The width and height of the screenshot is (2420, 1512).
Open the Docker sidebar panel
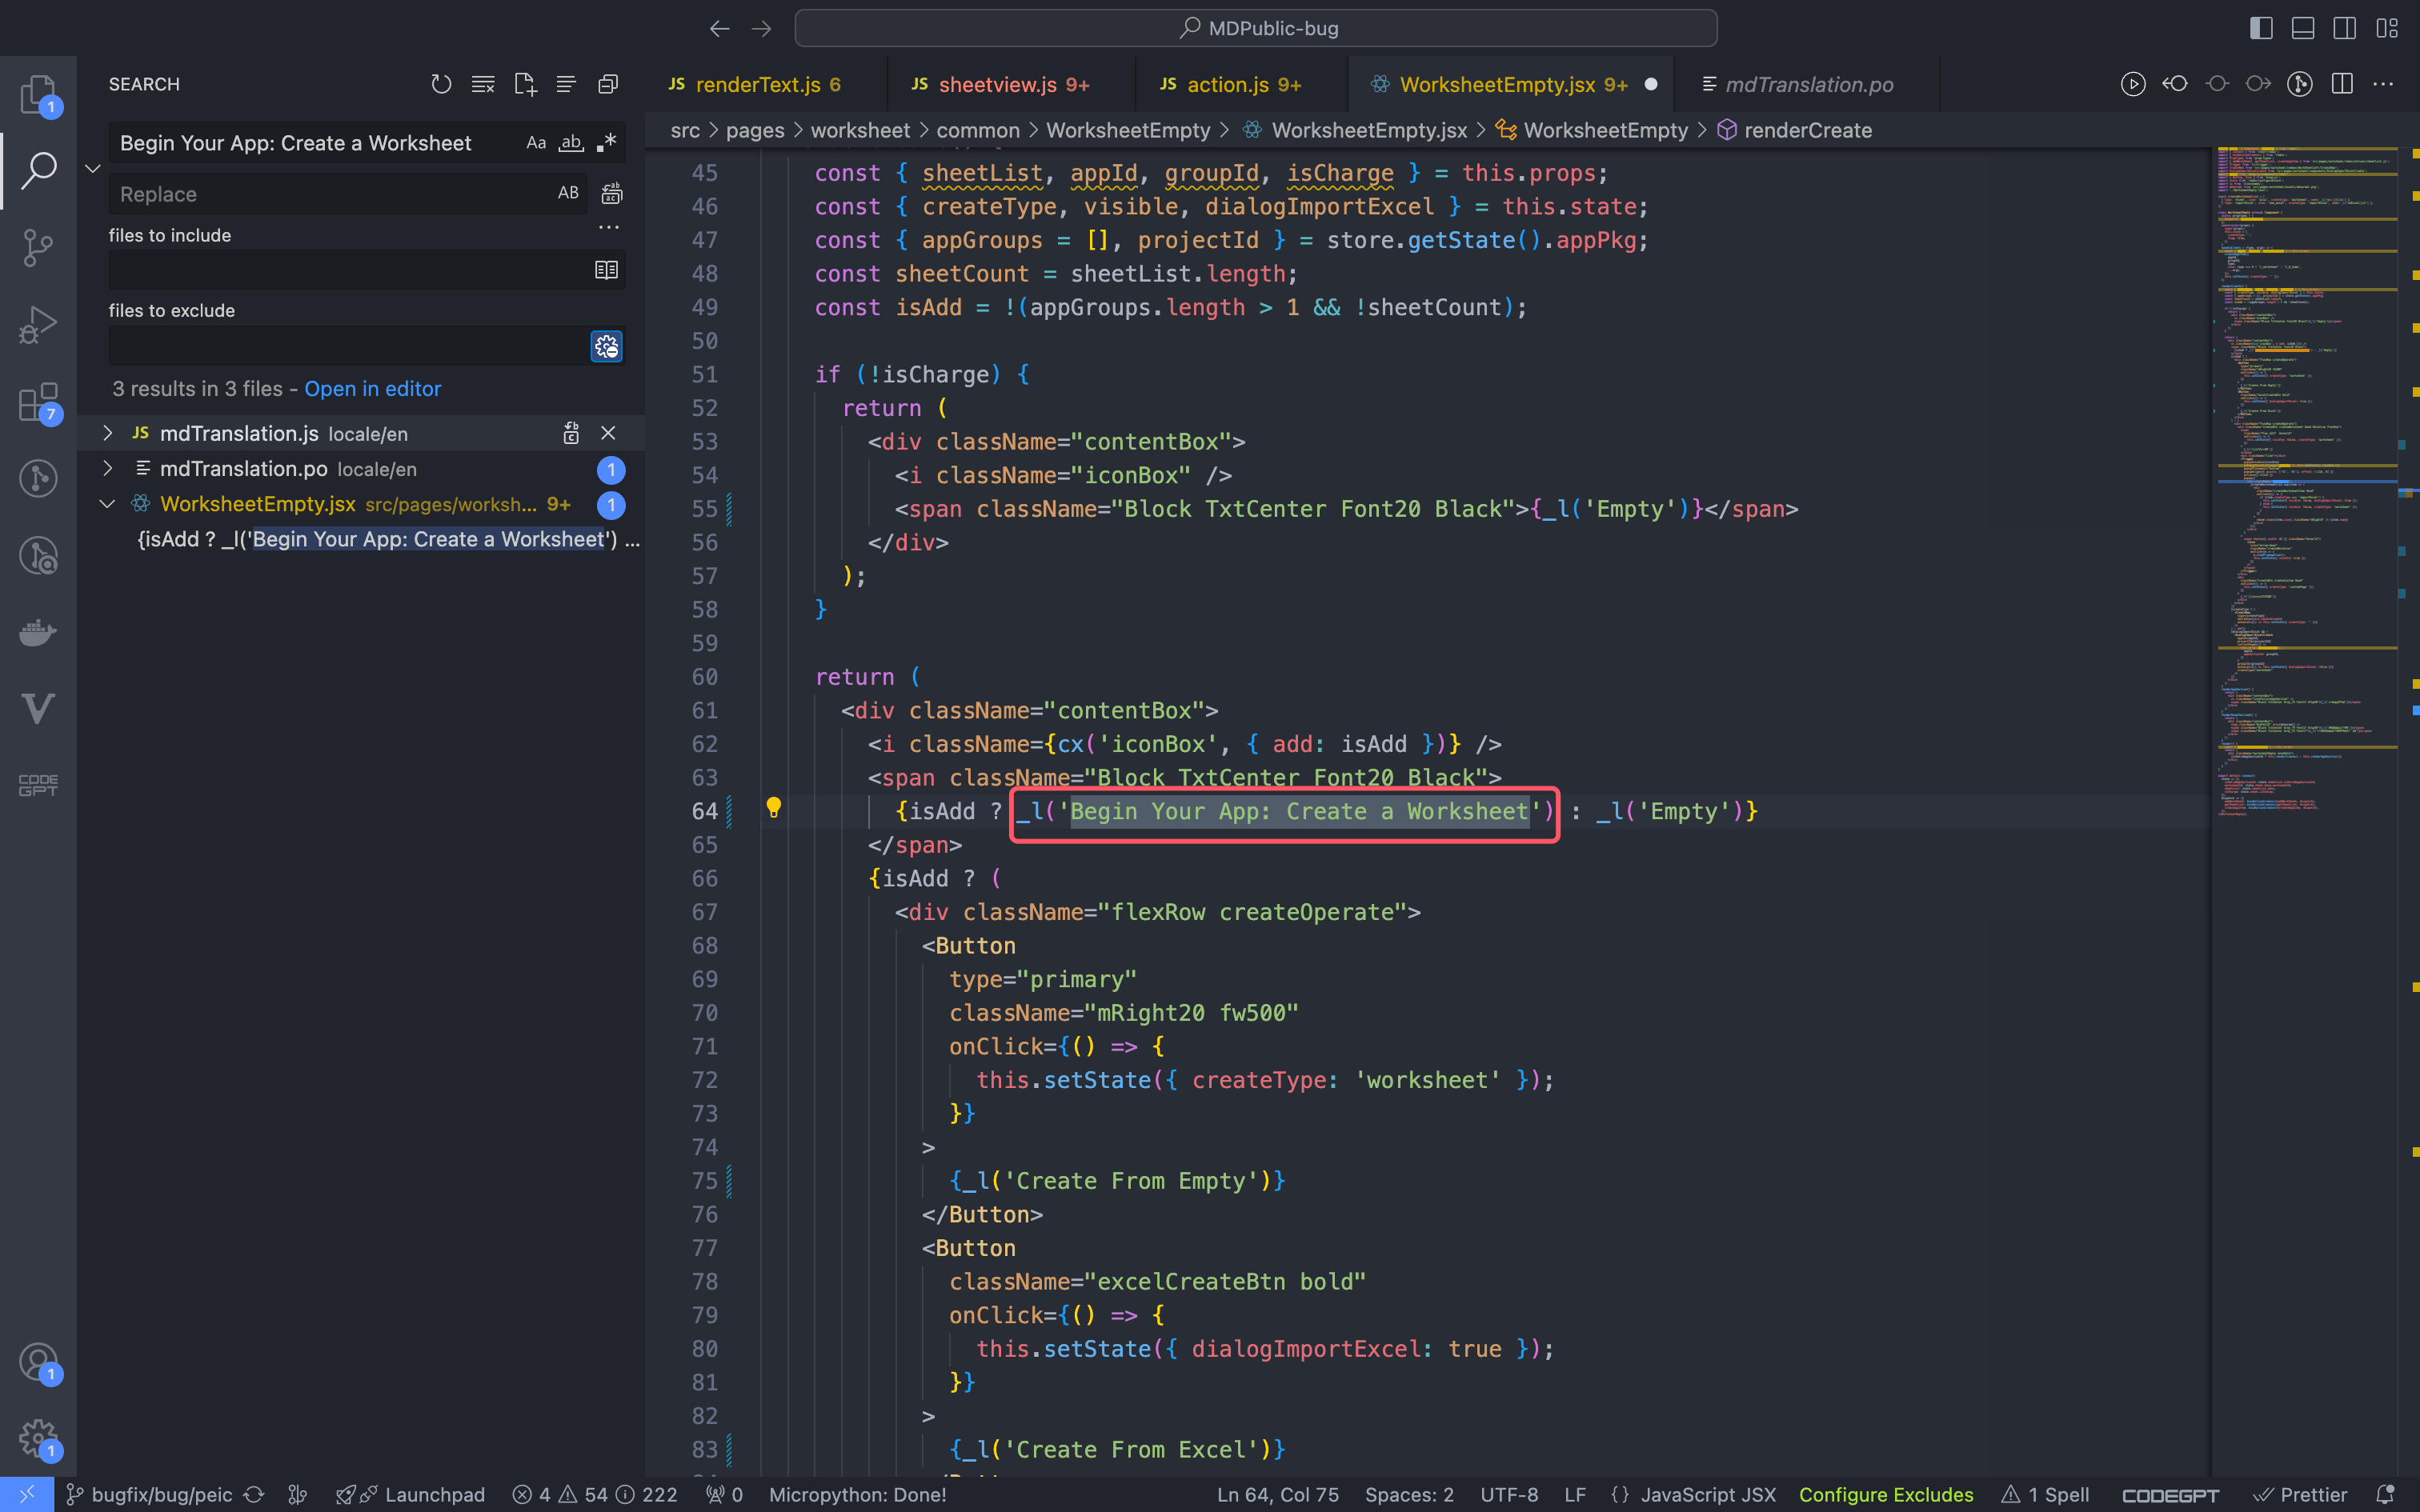(38, 632)
